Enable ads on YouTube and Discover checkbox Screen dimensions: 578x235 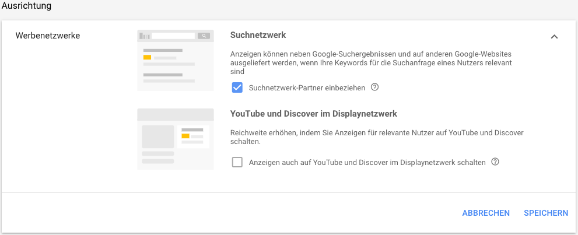click(x=237, y=162)
